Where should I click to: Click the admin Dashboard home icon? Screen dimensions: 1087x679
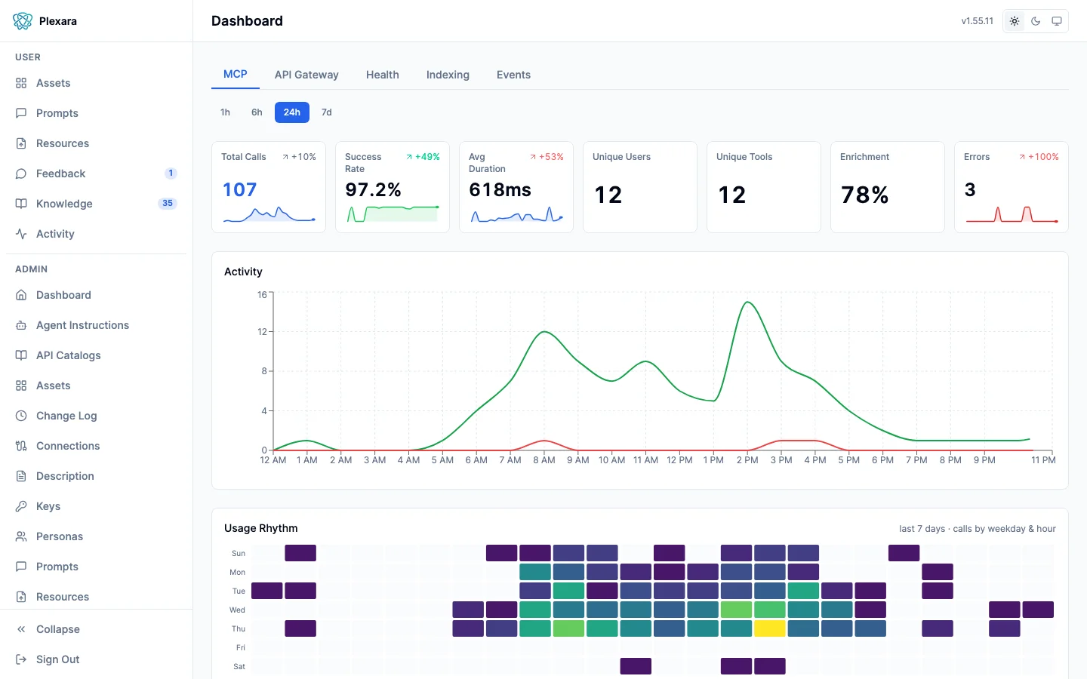21,295
